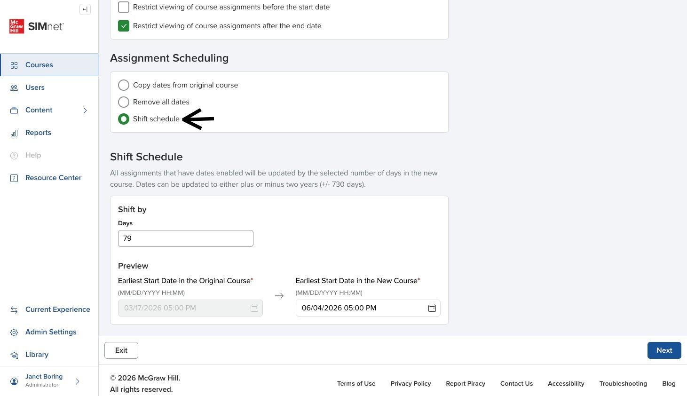The width and height of the screenshot is (687, 396).
Task: Open the Troubleshooting link
Action: pos(623,384)
